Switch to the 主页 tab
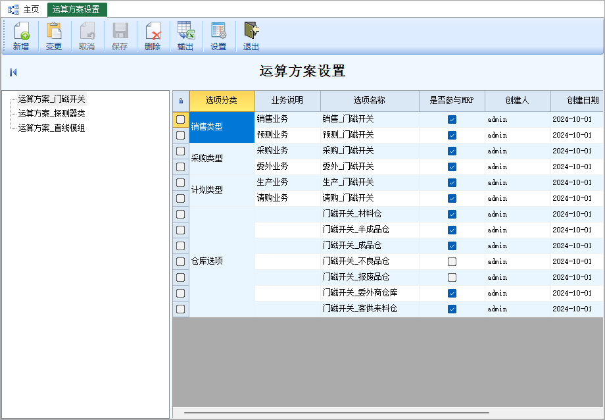The width and height of the screenshot is (605, 420). 32,10
